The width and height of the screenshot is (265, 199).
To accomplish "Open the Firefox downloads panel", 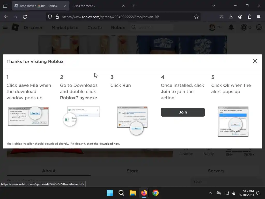I will tap(231, 17).
